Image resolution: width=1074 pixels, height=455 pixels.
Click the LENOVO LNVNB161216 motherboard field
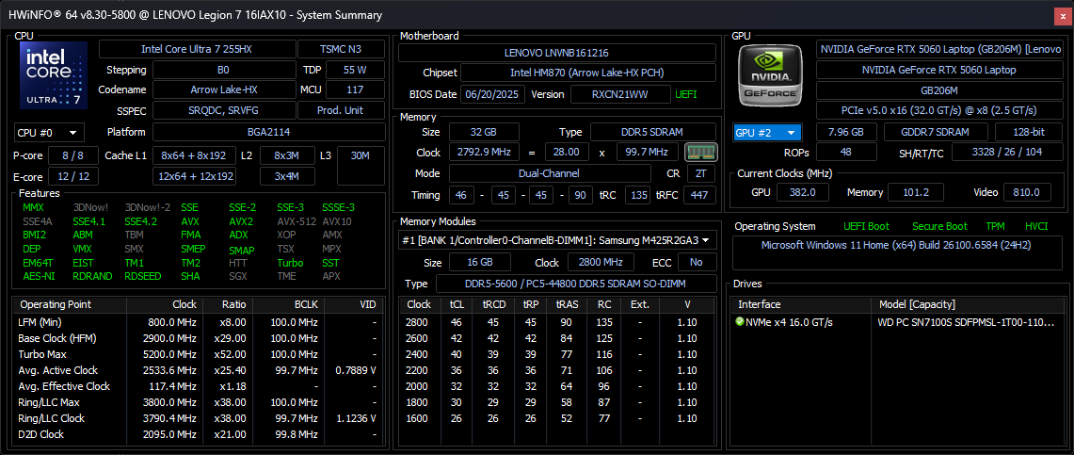point(555,54)
